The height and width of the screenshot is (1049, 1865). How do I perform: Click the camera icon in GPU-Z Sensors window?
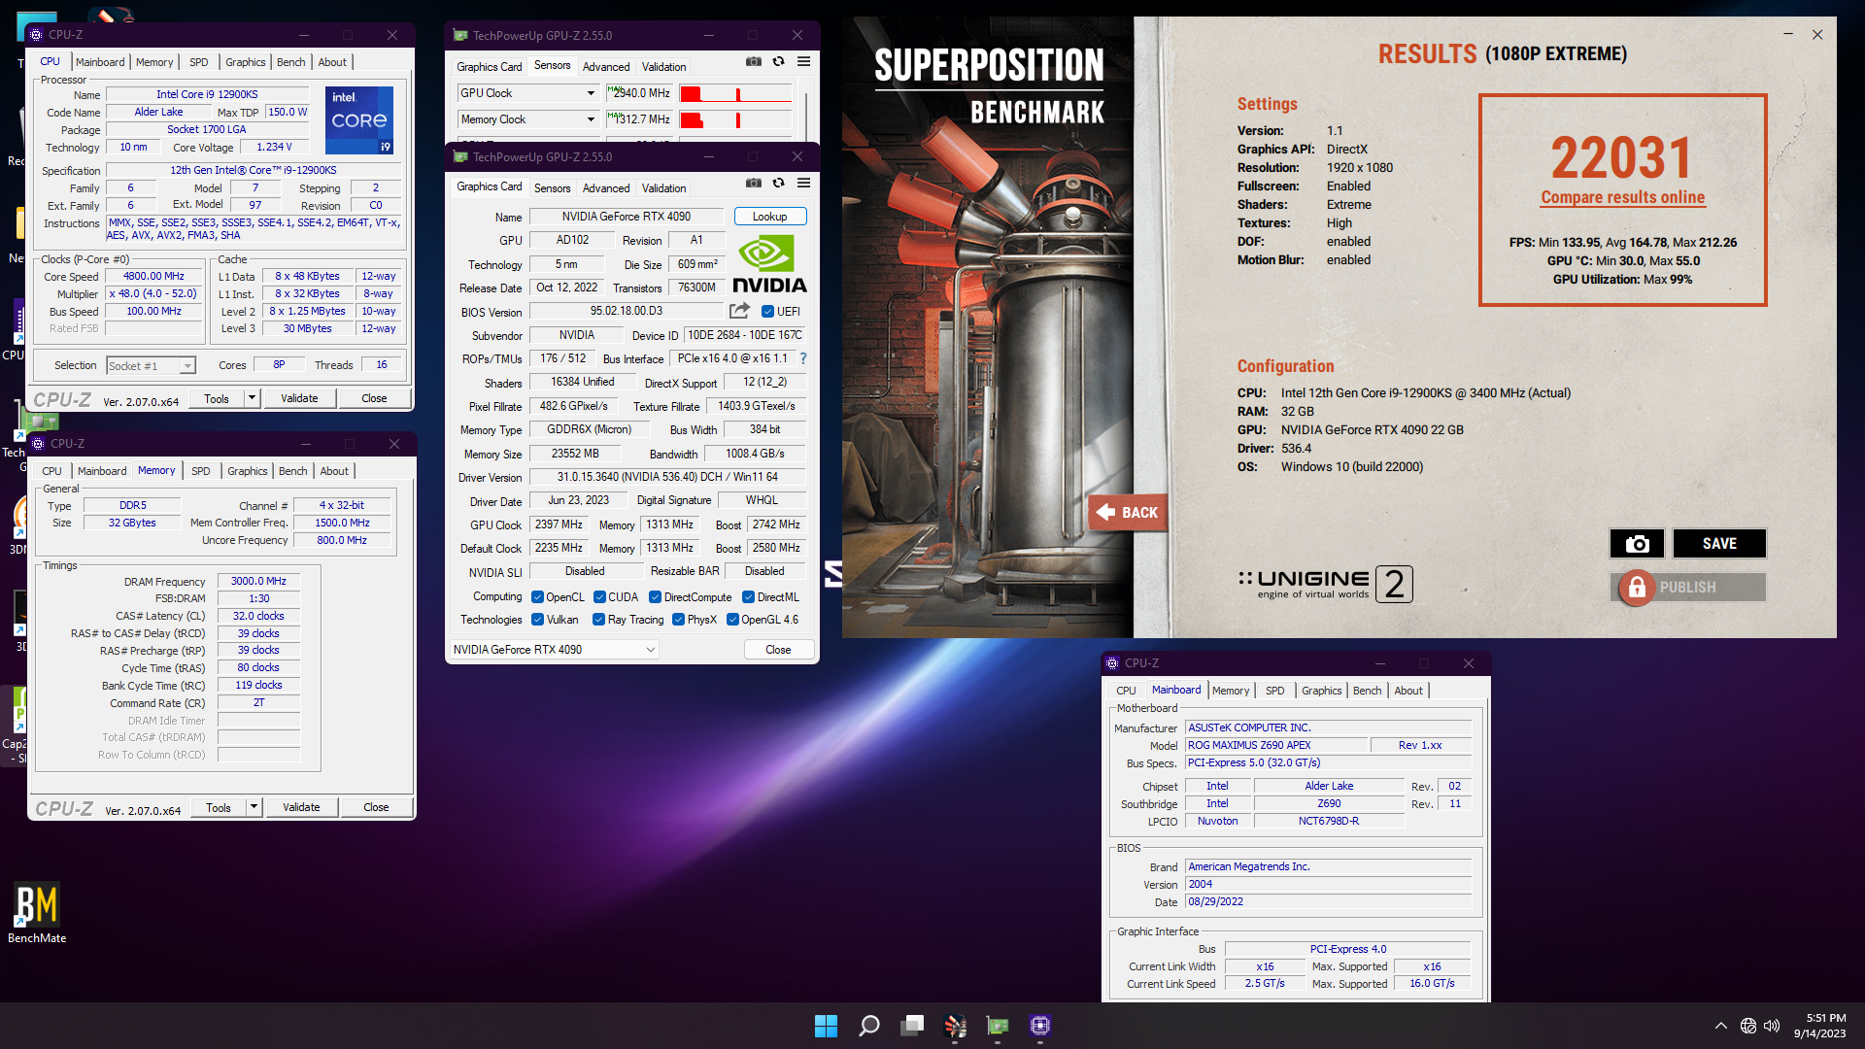[x=754, y=61]
